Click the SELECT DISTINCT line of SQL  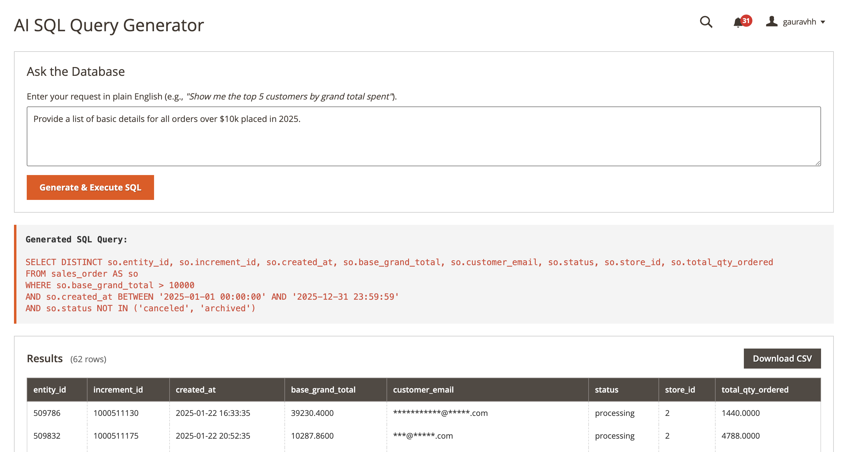(x=399, y=262)
